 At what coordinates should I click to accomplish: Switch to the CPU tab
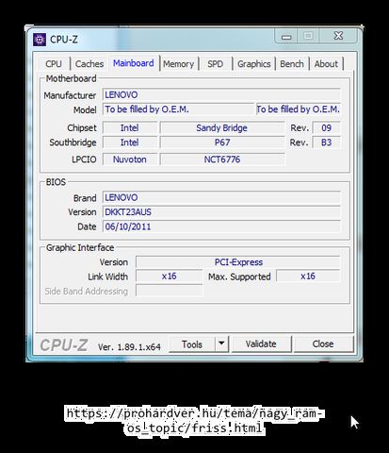pos(54,64)
